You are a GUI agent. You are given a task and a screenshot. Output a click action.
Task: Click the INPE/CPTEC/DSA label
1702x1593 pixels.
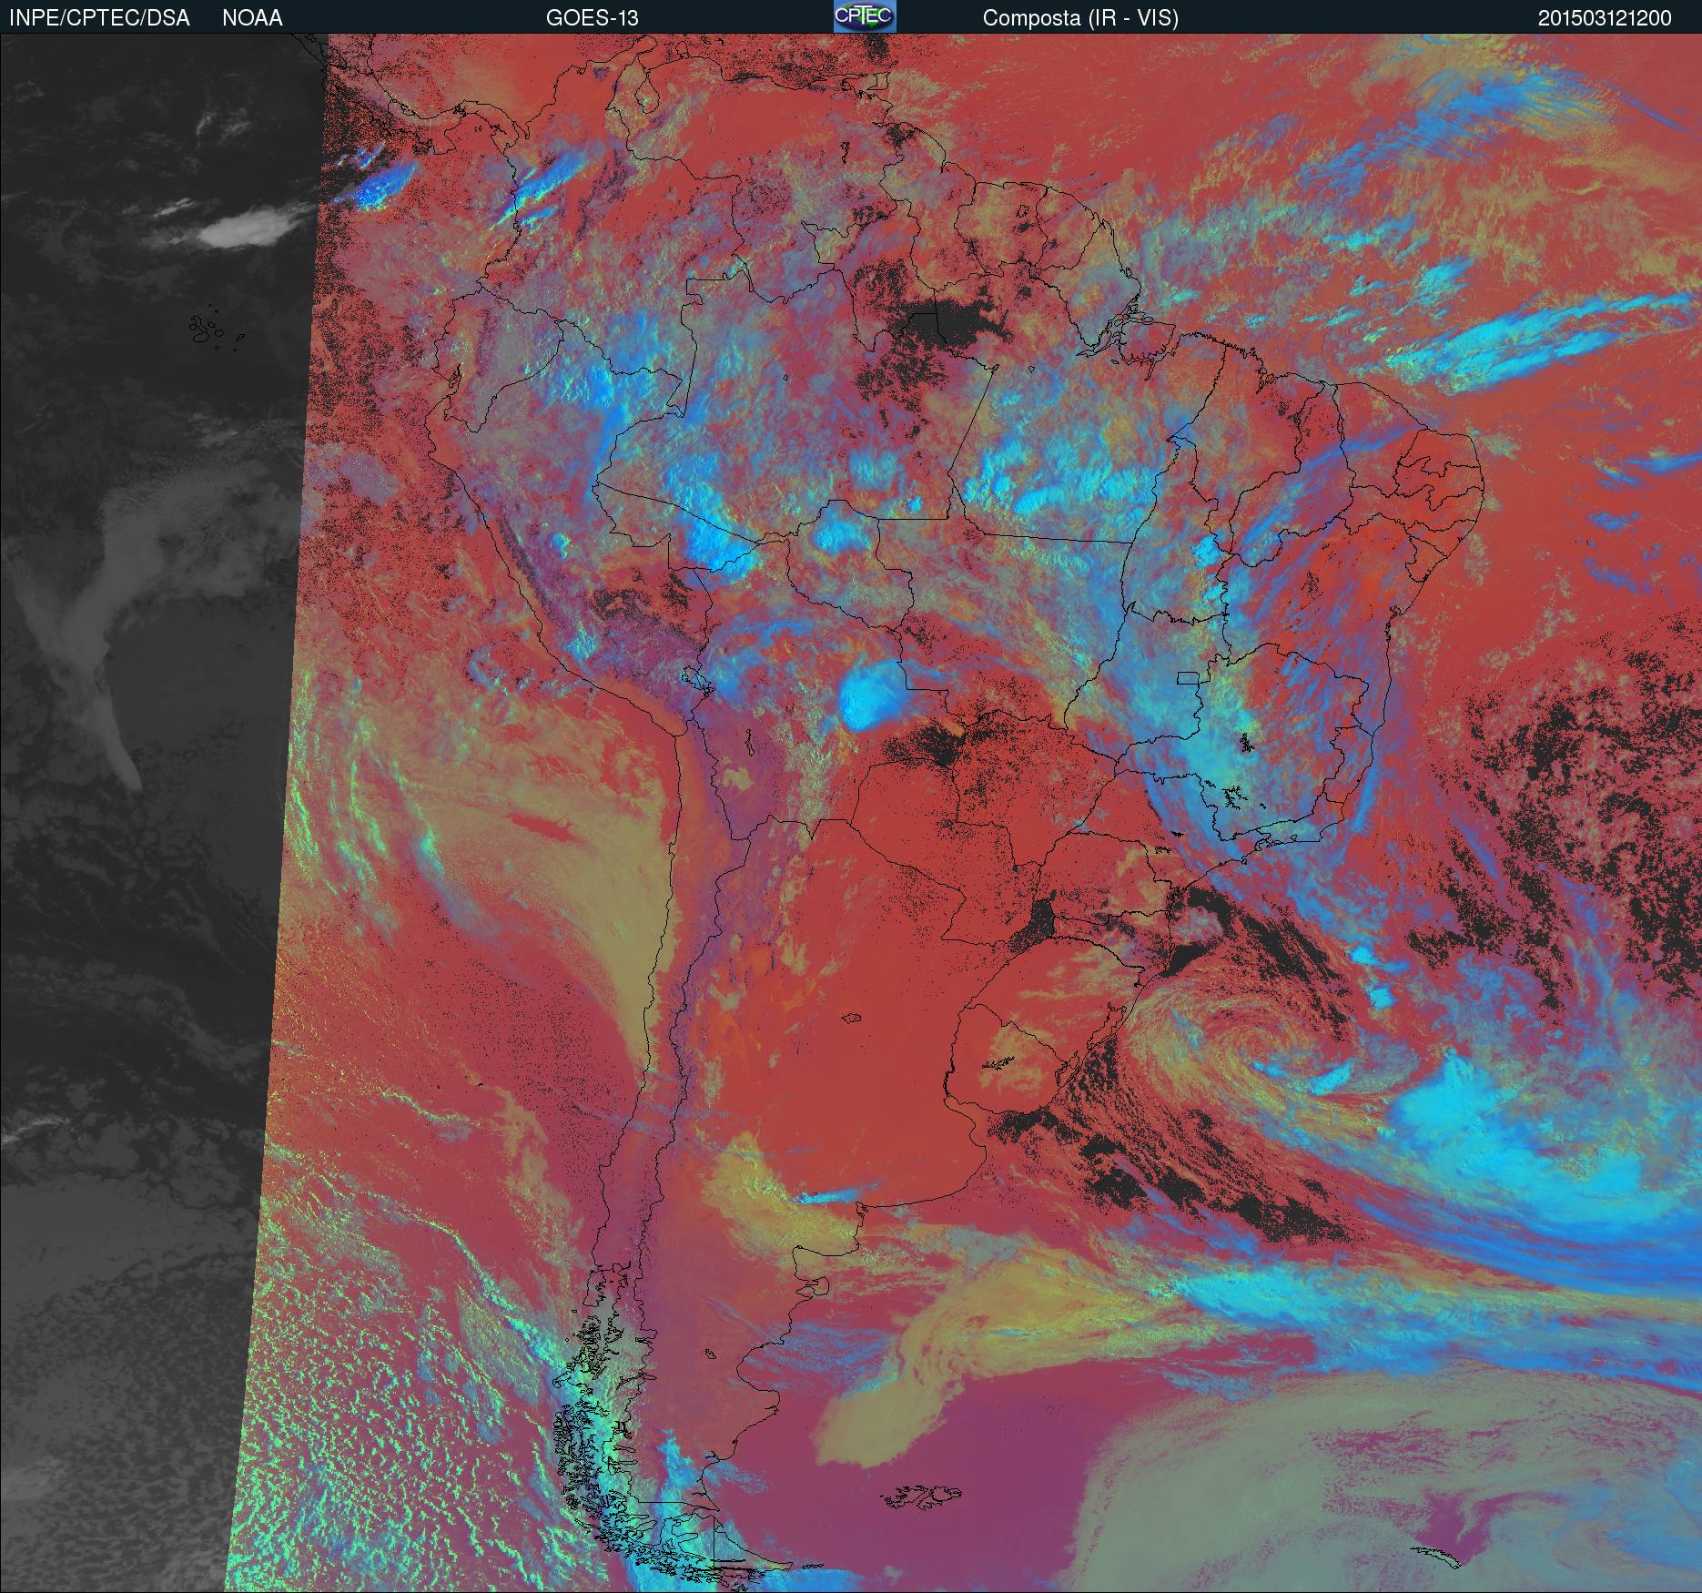click(x=99, y=18)
